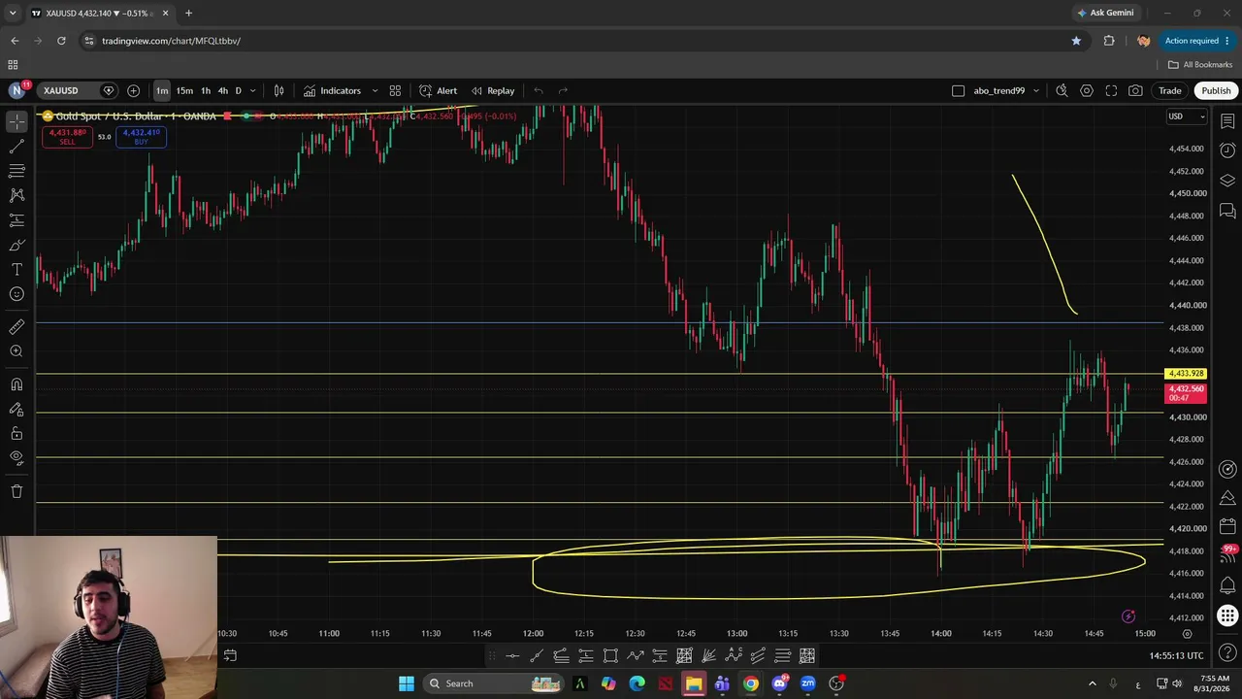Open the chart layout selector square

[x=958, y=90]
